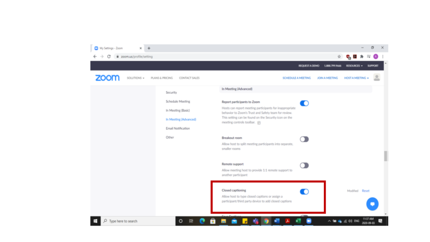Screen dimensions: 430x242
Task: Enable the Remote support toggle
Action: (304, 166)
